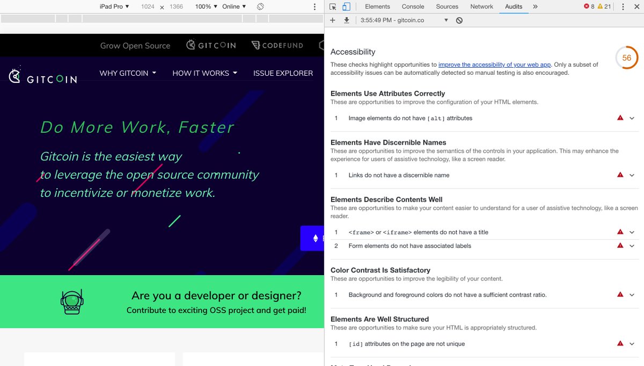Open the WHY GITCOIN menu

click(128, 73)
